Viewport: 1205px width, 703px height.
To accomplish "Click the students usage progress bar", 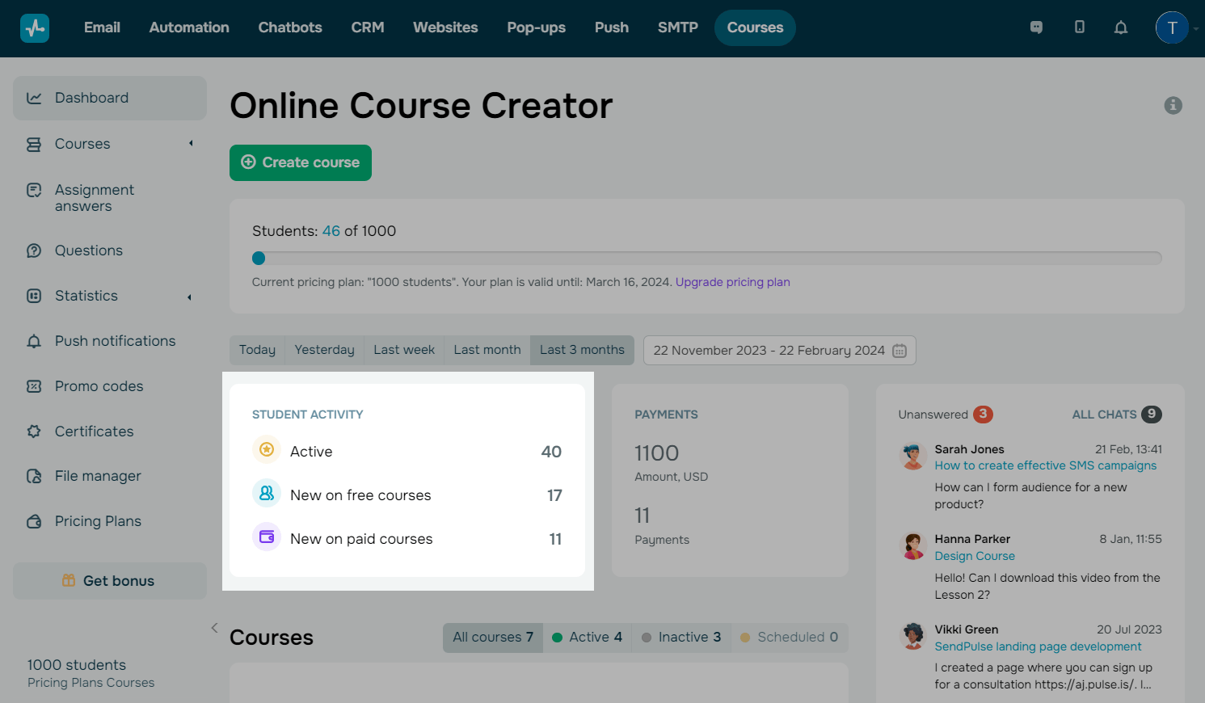I will coord(706,259).
